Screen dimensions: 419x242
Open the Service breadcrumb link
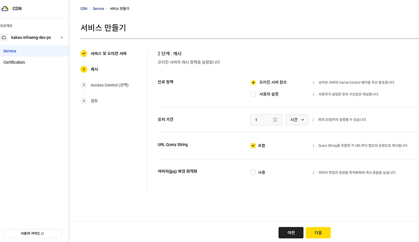point(98,8)
